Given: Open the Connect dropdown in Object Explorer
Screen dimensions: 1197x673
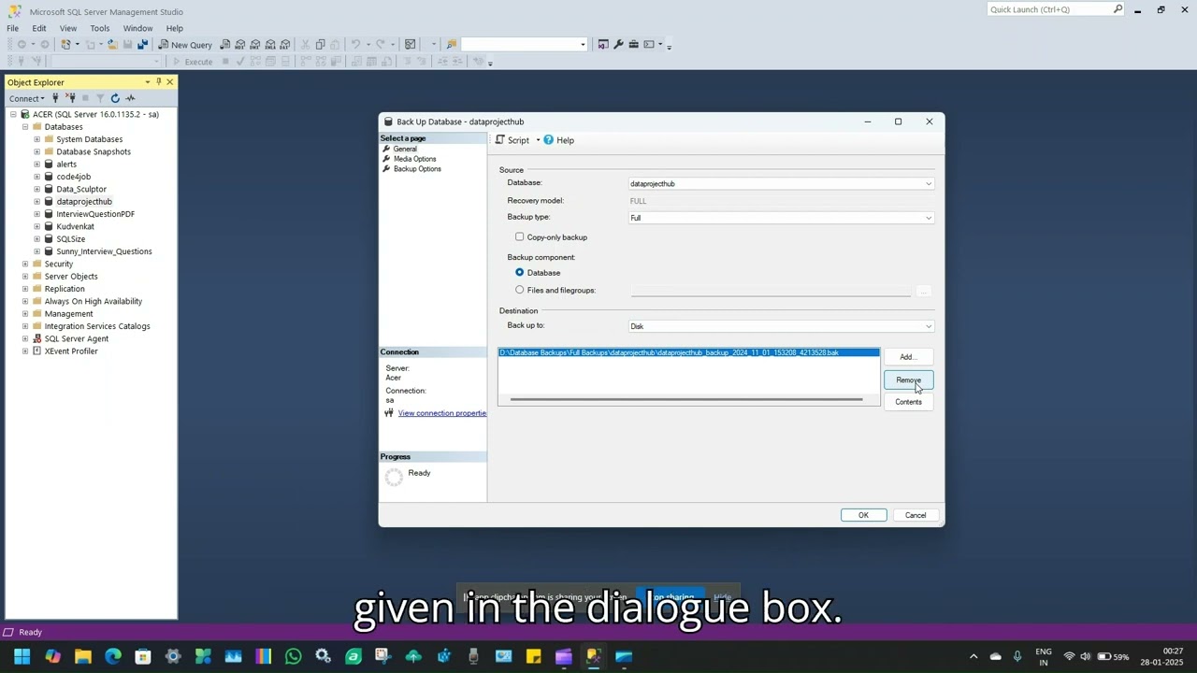Looking at the screenshot, I should pos(26,98).
